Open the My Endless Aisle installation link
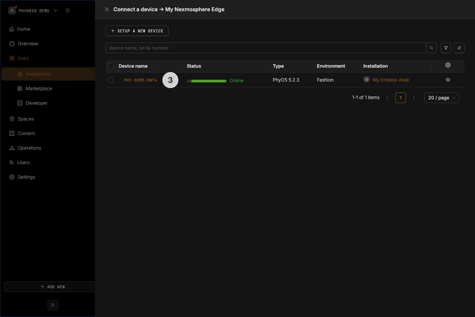 (x=391, y=80)
